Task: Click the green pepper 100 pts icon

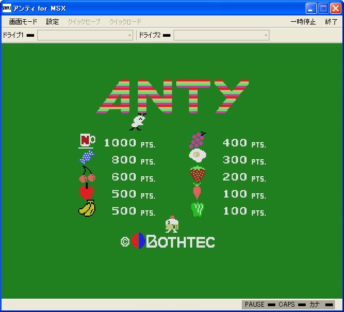Action: pyautogui.click(x=198, y=209)
